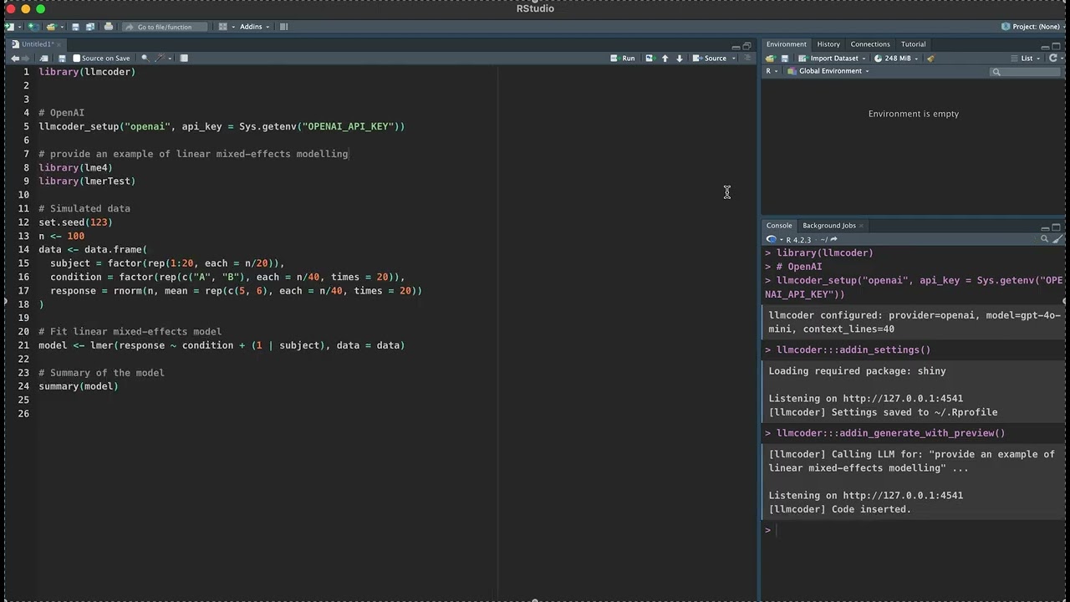Click the Environment search field
The height and width of the screenshot is (602, 1070).
point(1024,72)
